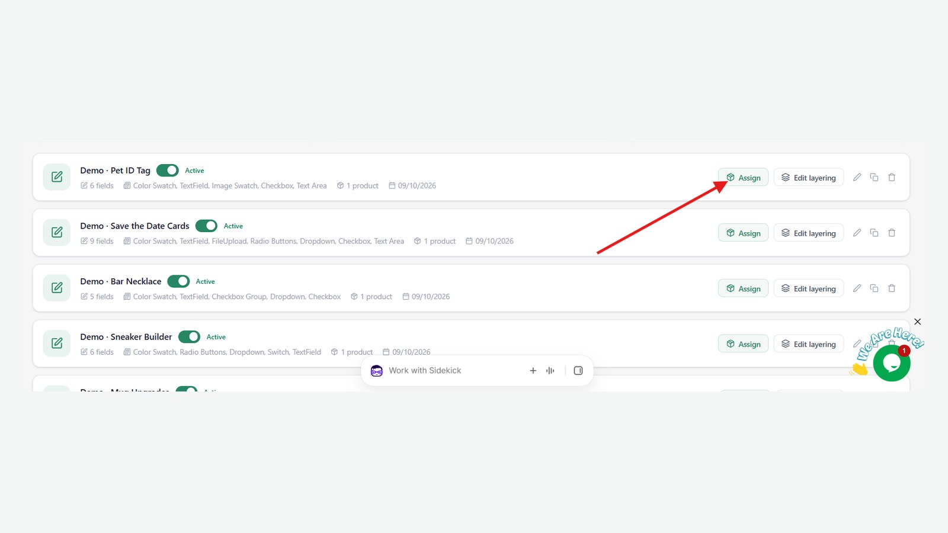
Task: Start Sidekick voice input
Action: 550,371
